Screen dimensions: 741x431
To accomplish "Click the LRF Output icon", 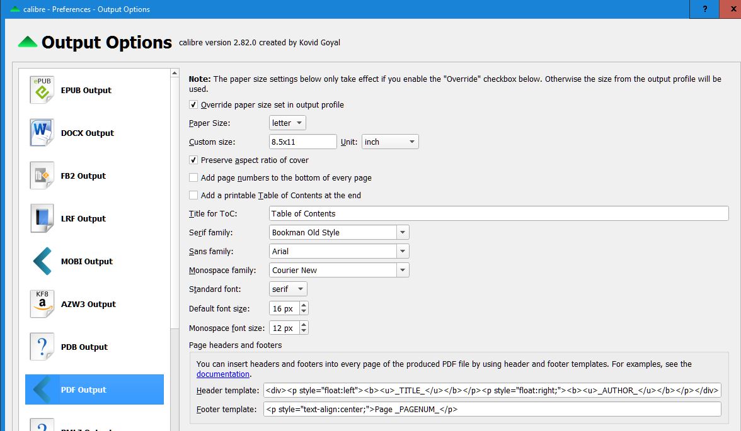I will pos(42,218).
